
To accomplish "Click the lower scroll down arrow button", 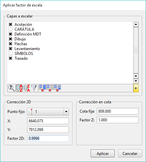I will (x=136, y=81).
